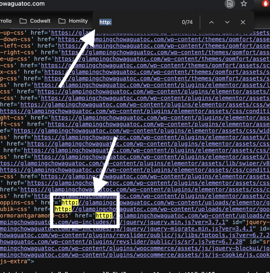
Task: Open the in-page search icon in address bar
Action: pyautogui.click(x=230, y=4)
